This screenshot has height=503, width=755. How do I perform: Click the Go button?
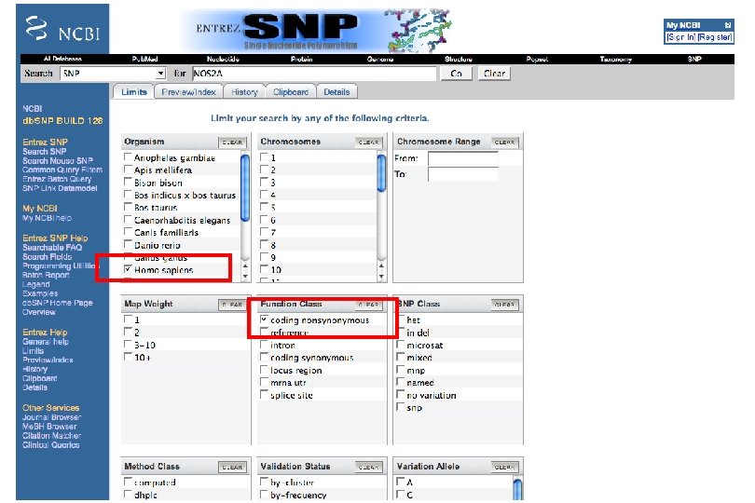pyautogui.click(x=456, y=74)
